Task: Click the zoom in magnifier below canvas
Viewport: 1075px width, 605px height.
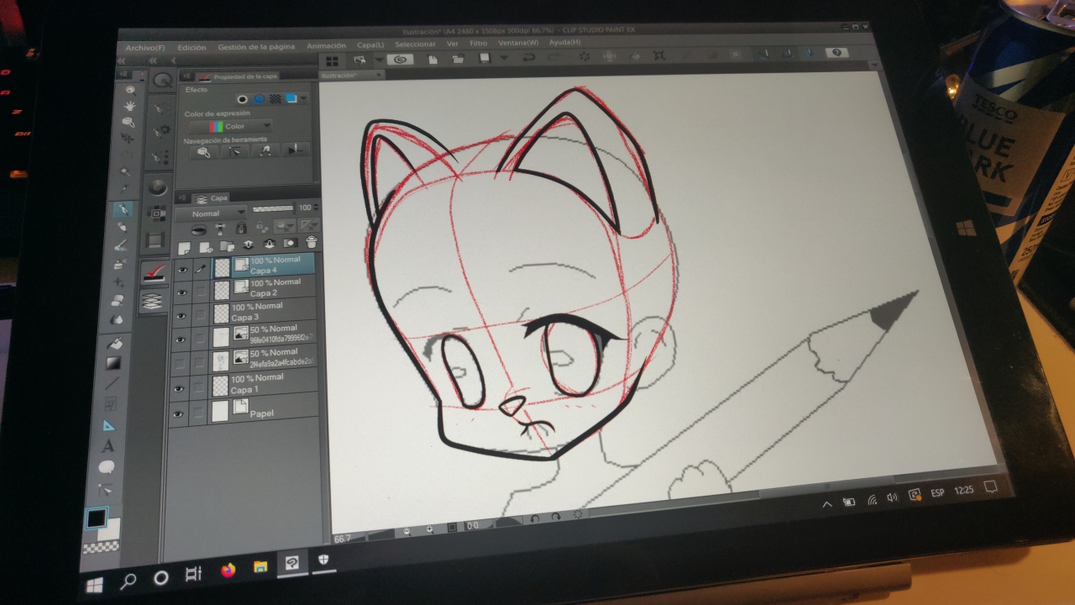Action: pyautogui.click(x=430, y=529)
